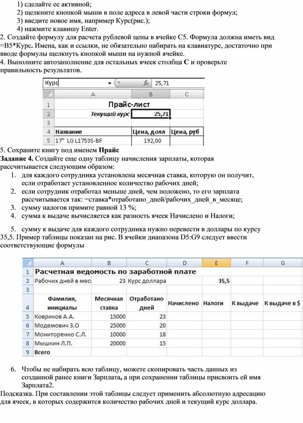Select column G header in the payroll sheet
This screenshot has height=423, width=303.
pyautogui.click(x=283, y=263)
